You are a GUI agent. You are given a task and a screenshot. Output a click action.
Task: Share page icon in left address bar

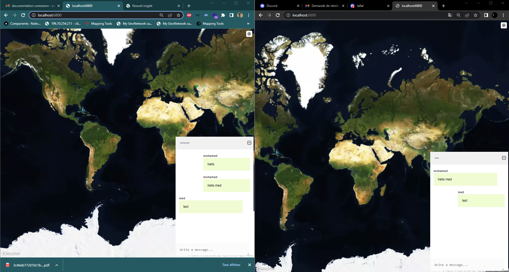pos(170,15)
